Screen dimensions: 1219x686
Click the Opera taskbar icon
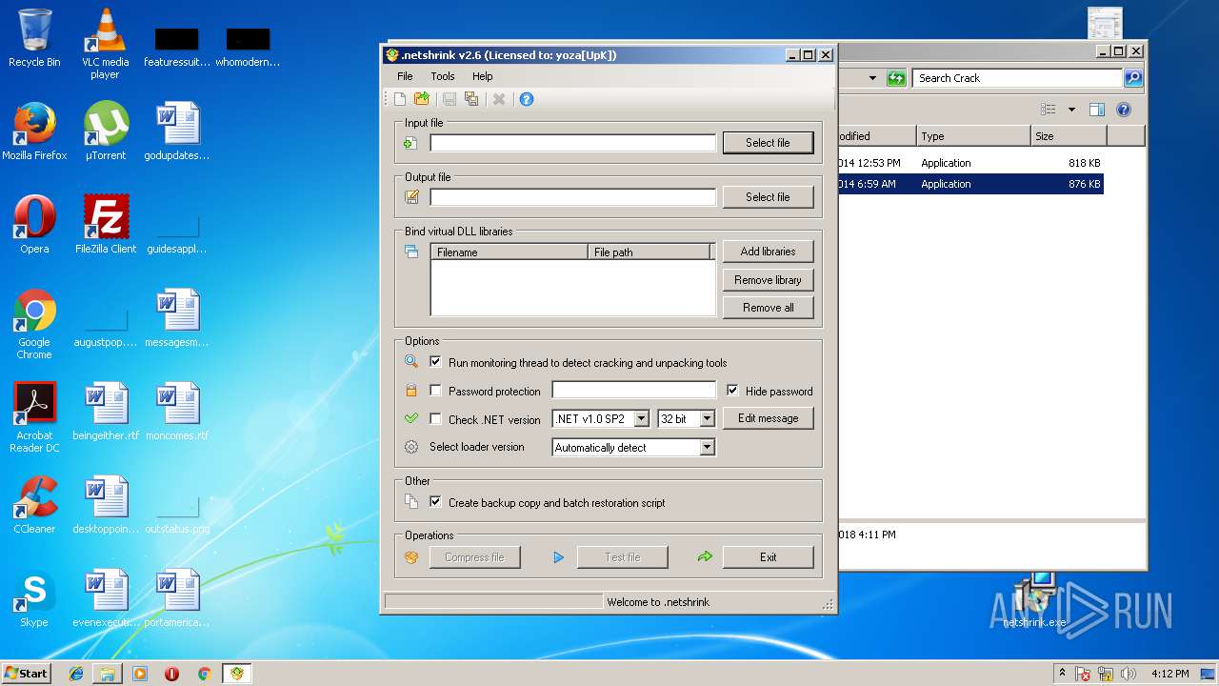tap(171, 674)
